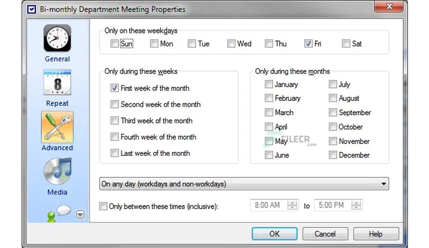This screenshot has width=429, height=248.
Task: Decrease the 5:00 PM end time spinner
Action: (356, 208)
